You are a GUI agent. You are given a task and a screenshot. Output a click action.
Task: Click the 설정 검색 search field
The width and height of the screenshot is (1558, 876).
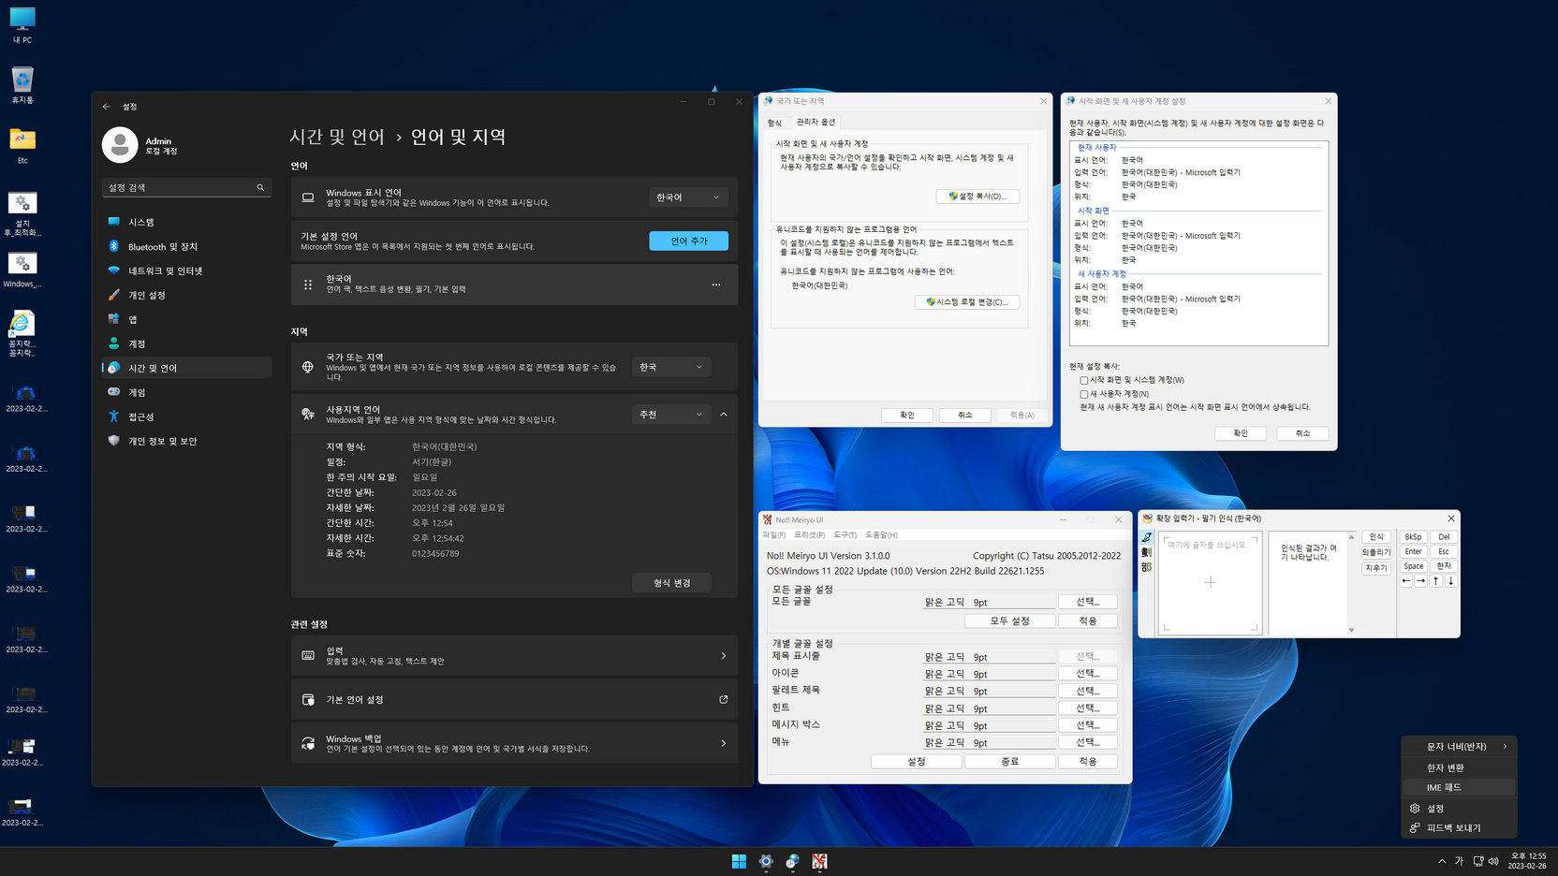pos(186,187)
